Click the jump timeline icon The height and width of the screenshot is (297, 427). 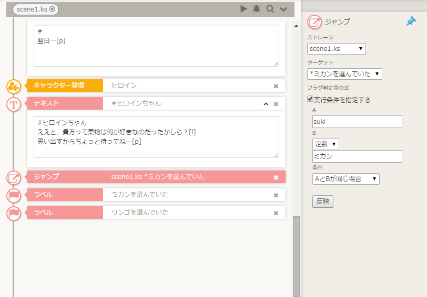pos(14,178)
